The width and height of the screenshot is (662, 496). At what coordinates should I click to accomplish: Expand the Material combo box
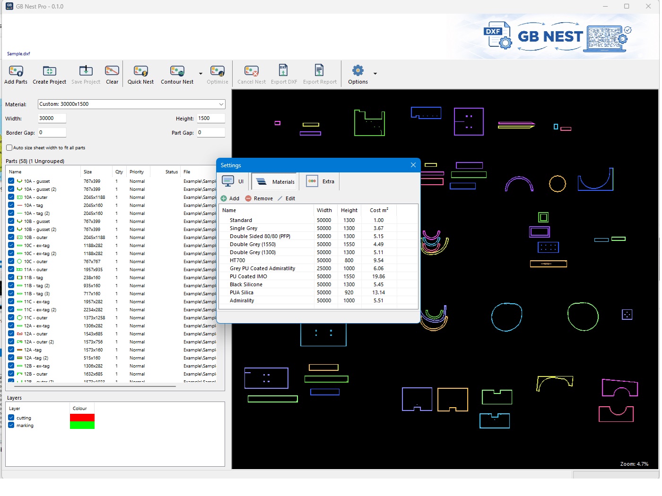(131, 104)
